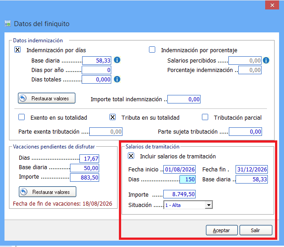Image resolution: width=284 pixels, height=247 pixels.
Task: Click info icon next to Dias totales
Action: (x=117, y=79)
